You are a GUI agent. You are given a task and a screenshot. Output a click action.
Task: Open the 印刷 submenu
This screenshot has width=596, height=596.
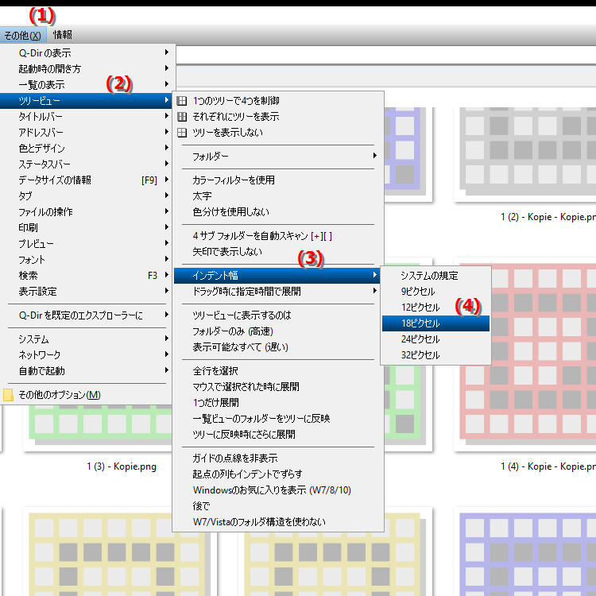(87, 228)
